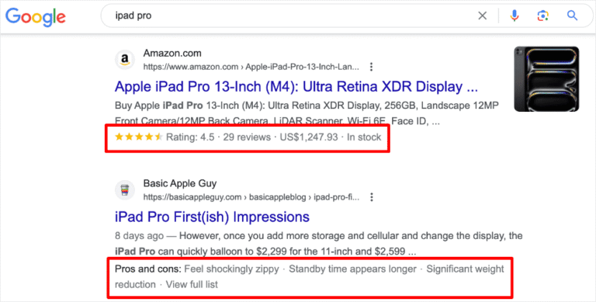This screenshot has width=596, height=302.
Task: Click the "8 days ago" date text
Action: coord(139,236)
